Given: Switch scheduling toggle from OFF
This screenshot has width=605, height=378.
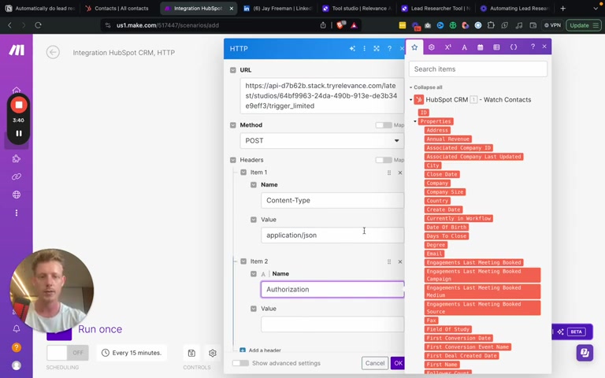Looking at the screenshot, I should (x=67, y=353).
